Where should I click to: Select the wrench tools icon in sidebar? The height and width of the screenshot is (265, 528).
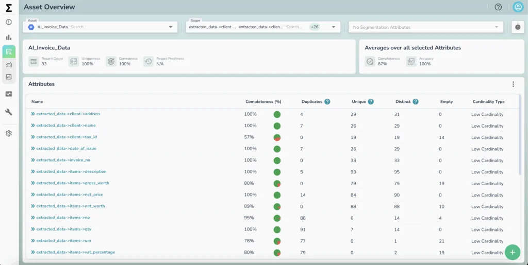[x=9, y=112]
